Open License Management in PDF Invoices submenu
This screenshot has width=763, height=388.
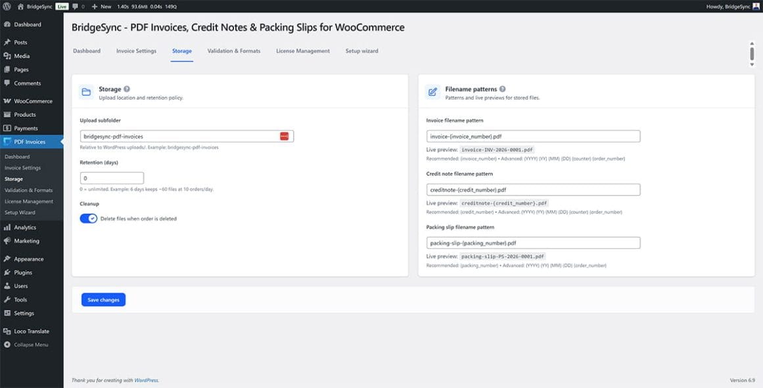click(x=29, y=202)
